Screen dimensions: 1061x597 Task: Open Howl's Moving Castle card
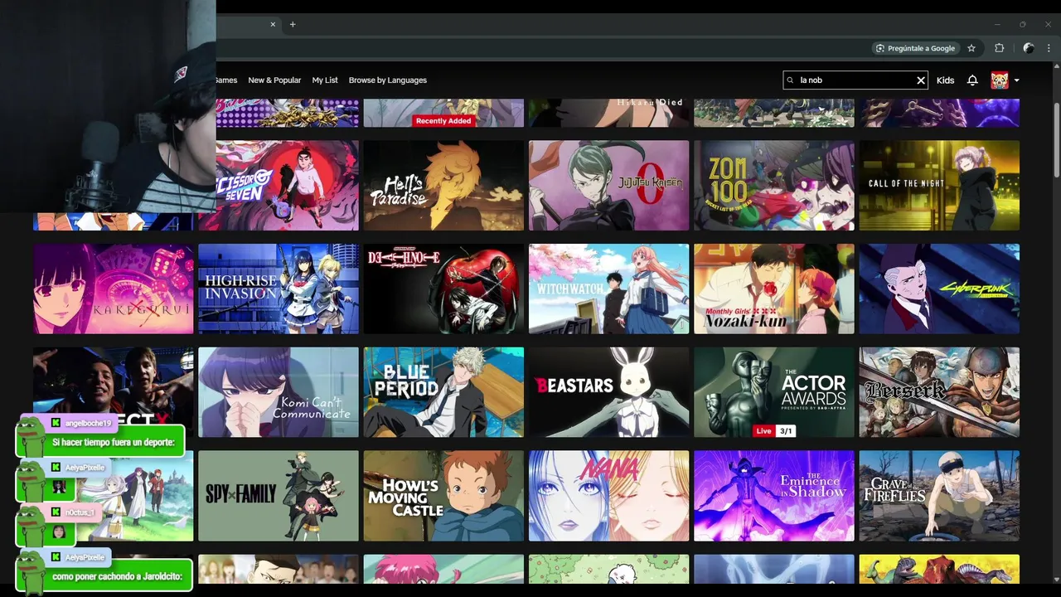pyautogui.click(x=443, y=496)
